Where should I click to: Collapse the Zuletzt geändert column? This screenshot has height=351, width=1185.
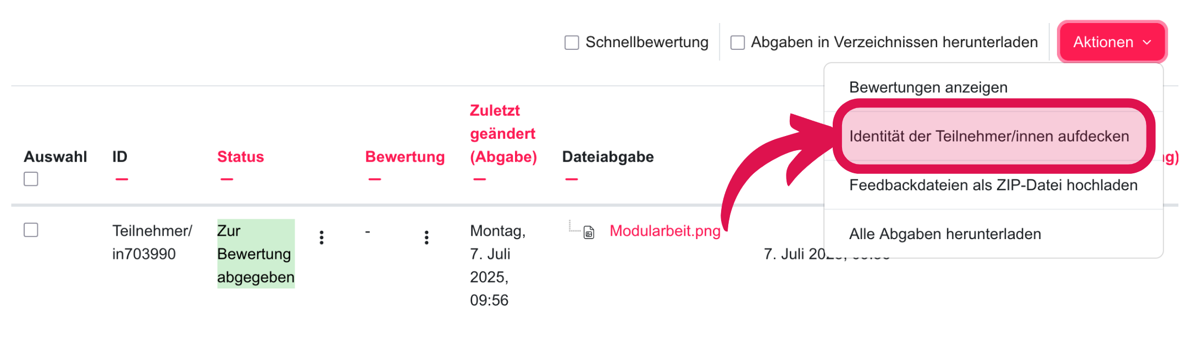pyautogui.click(x=479, y=179)
